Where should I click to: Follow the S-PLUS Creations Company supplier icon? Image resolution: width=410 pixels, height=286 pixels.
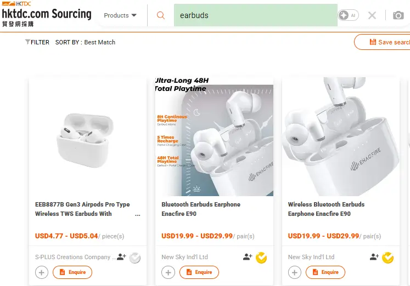[x=121, y=257]
